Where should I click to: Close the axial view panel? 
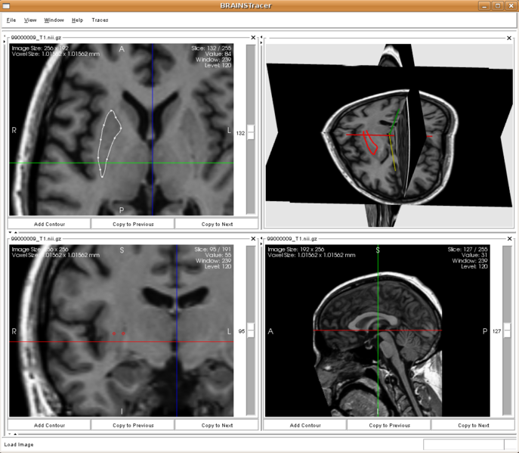[x=253, y=38]
